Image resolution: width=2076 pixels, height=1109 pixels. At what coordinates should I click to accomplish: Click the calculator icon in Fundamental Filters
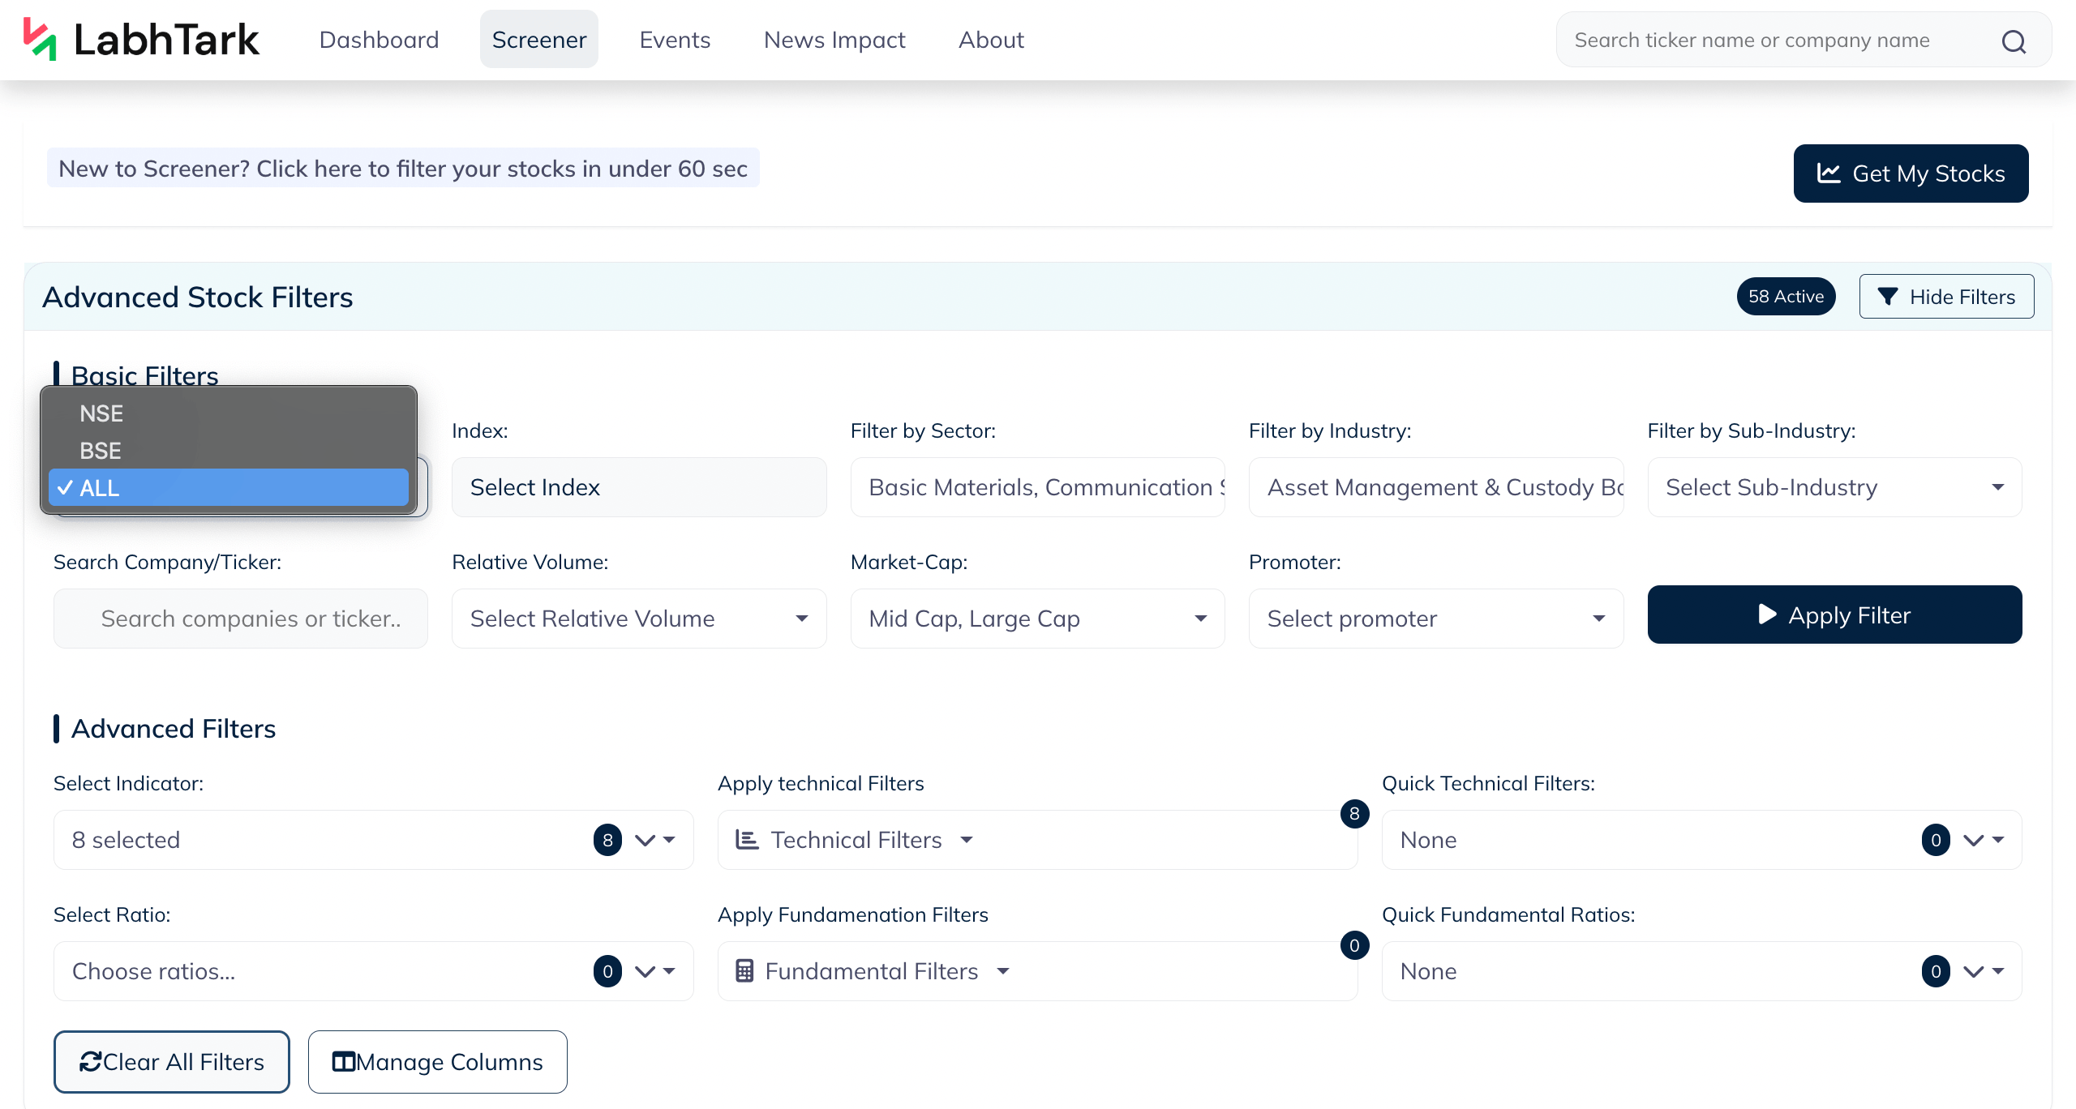pyautogui.click(x=744, y=971)
